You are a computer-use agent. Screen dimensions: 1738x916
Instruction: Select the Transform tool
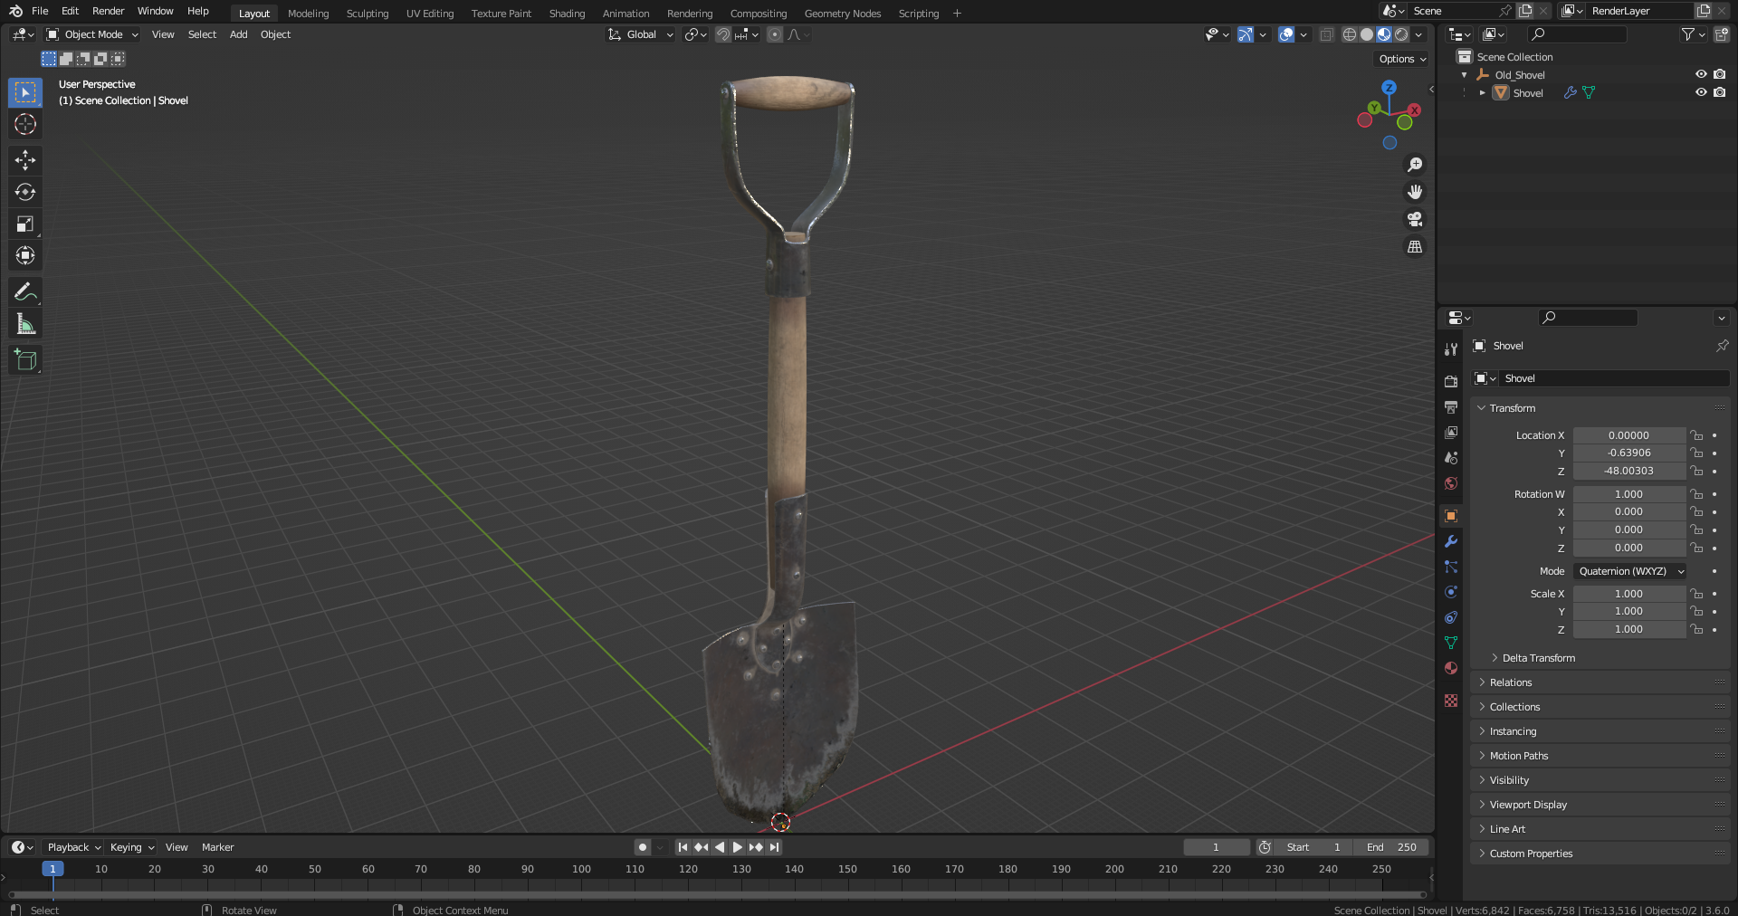pos(25,255)
